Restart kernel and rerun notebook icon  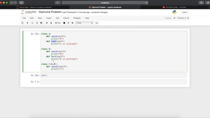(73, 23)
